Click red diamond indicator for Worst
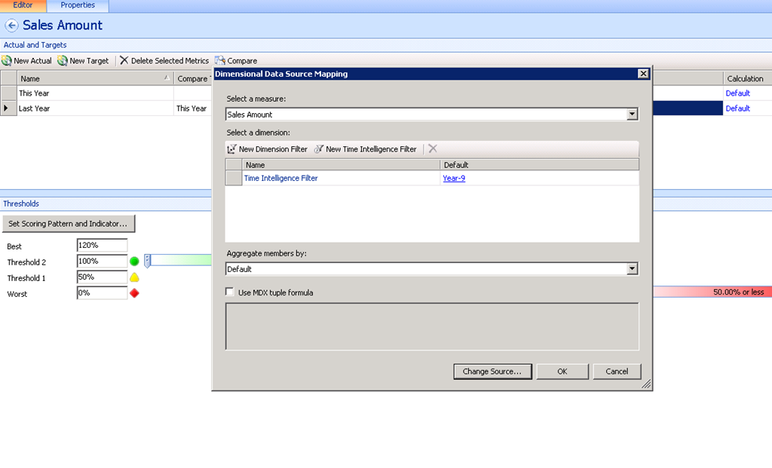This screenshot has height=468, width=772. click(x=134, y=293)
